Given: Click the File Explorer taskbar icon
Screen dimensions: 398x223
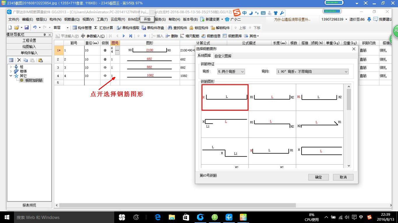Looking at the screenshot, I should pyautogui.click(x=172, y=217).
